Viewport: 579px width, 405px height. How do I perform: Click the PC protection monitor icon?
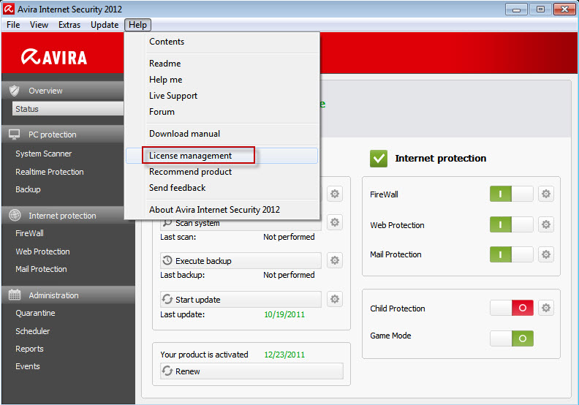(15, 135)
